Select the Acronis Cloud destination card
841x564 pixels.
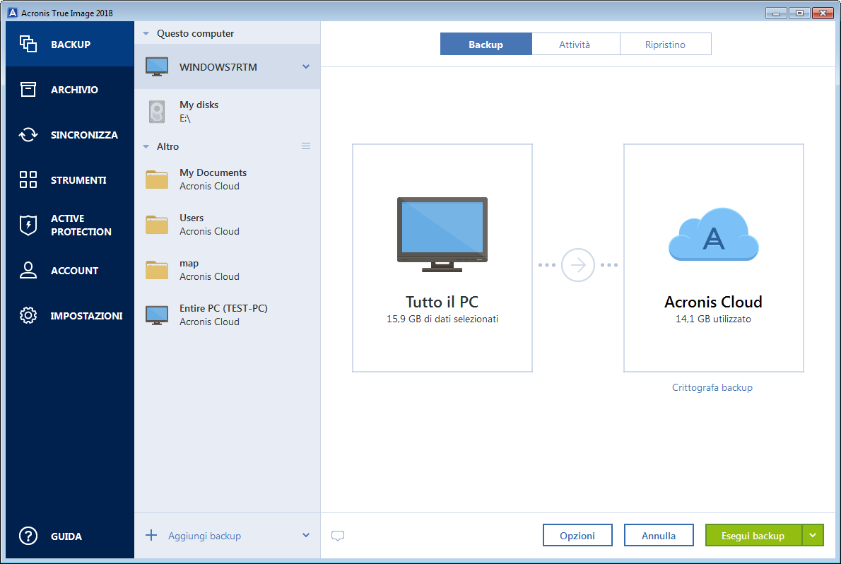(x=713, y=257)
